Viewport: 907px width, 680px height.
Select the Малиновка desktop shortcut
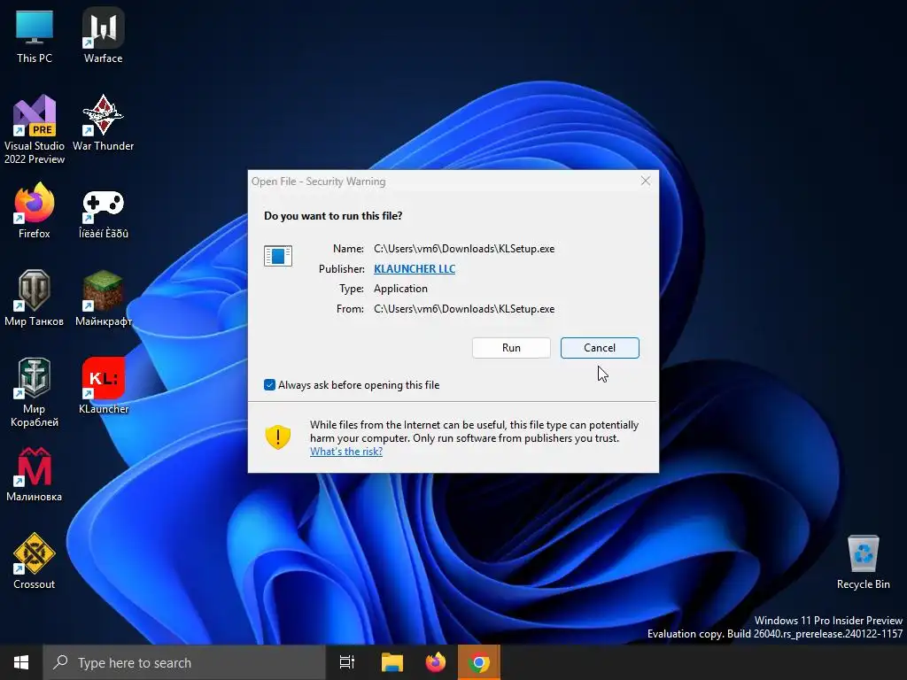(35, 475)
